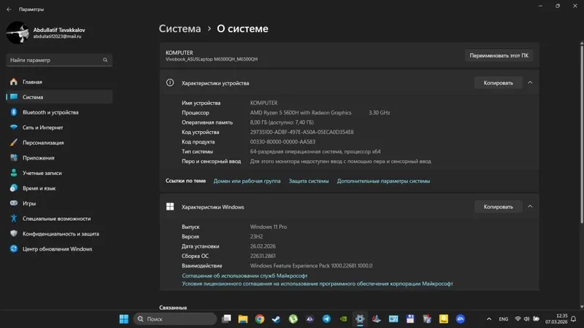Launch Telegram from the taskbar
Screen dimensions: 584x328
[x=326, y=319]
